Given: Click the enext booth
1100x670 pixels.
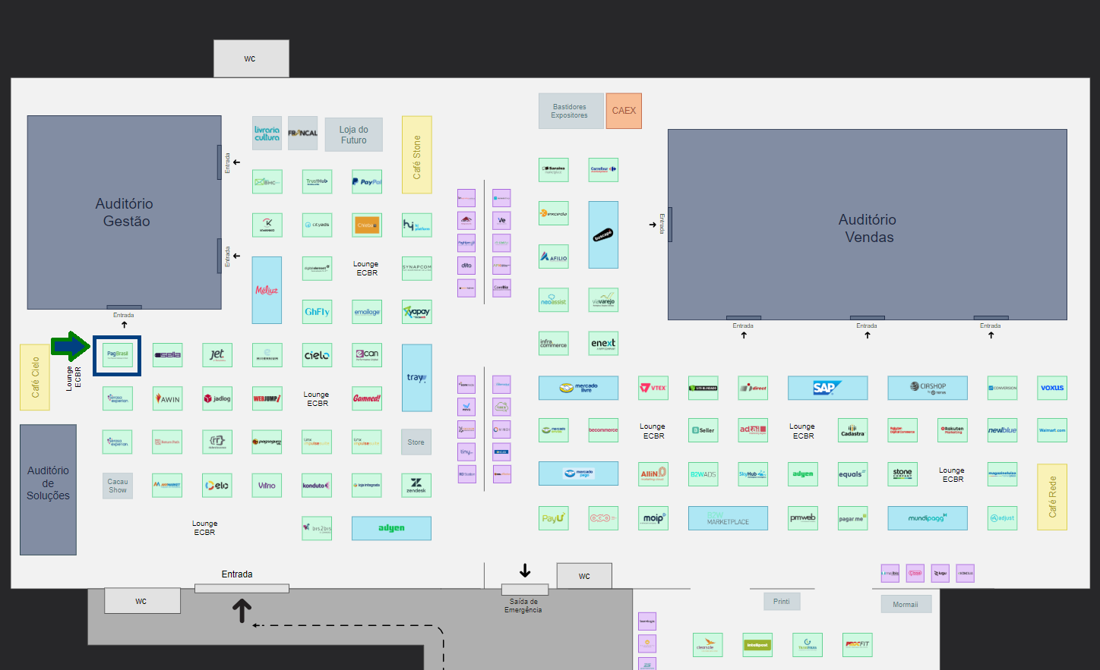Looking at the screenshot, I should pyautogui.click(x=603, y=344).
